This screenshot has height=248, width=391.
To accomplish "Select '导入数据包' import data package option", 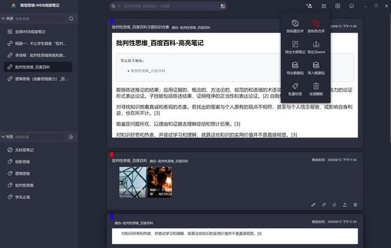I will coord(316,68).
